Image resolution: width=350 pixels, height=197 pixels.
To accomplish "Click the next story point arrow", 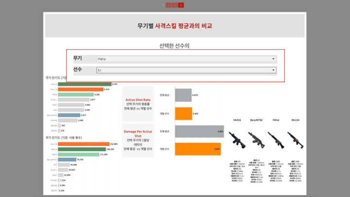I will (x=186, y=5).
